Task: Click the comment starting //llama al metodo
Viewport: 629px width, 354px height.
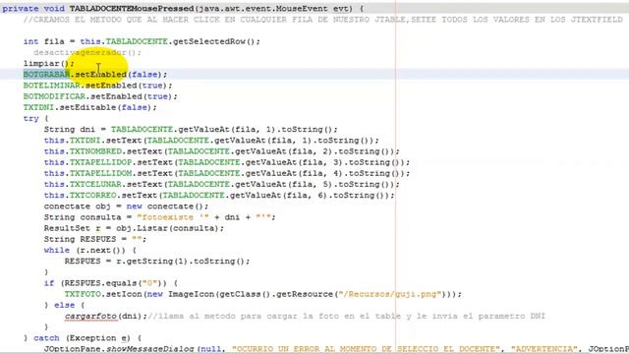Action: click(x=347, y=317)
